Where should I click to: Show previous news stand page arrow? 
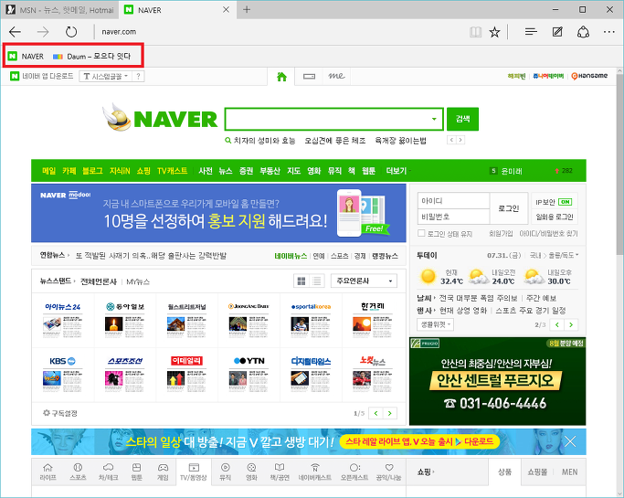click(x=375, y=413)
